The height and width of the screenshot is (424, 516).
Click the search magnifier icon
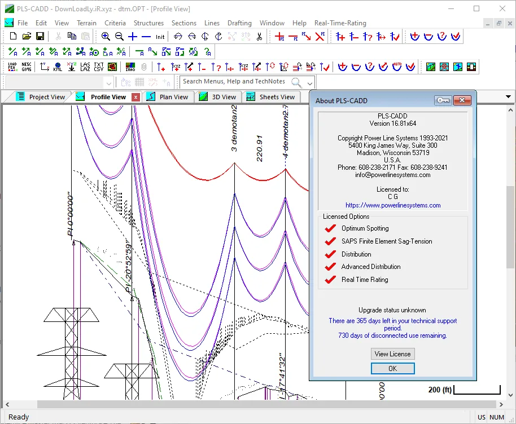point(296,82)
